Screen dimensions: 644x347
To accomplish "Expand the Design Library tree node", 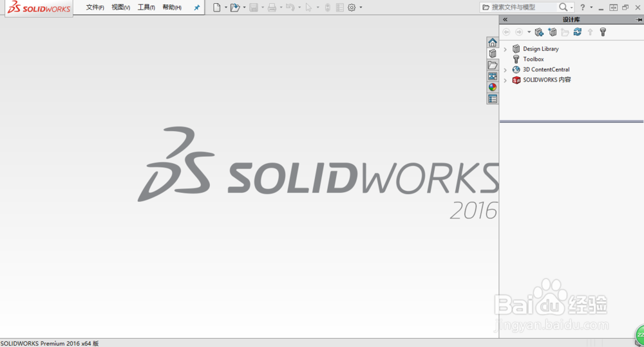I will (x=506, y=49).
